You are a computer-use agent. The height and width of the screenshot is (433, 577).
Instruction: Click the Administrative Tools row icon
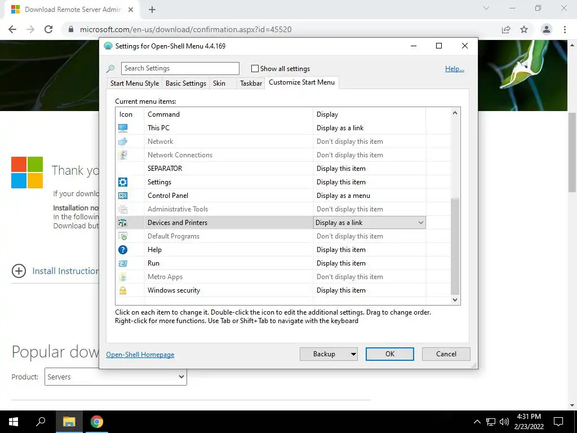[x=123, y=209]
